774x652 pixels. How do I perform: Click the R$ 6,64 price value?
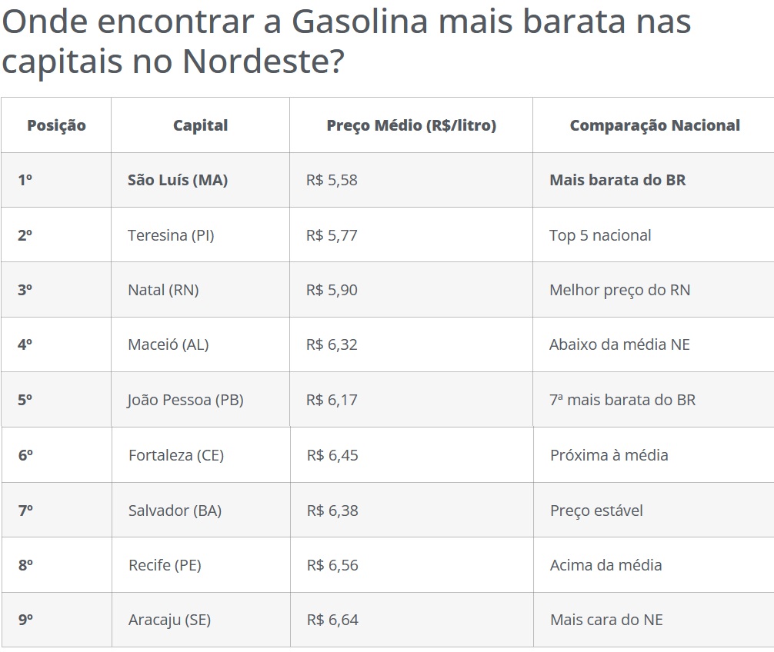pos(332,620)
